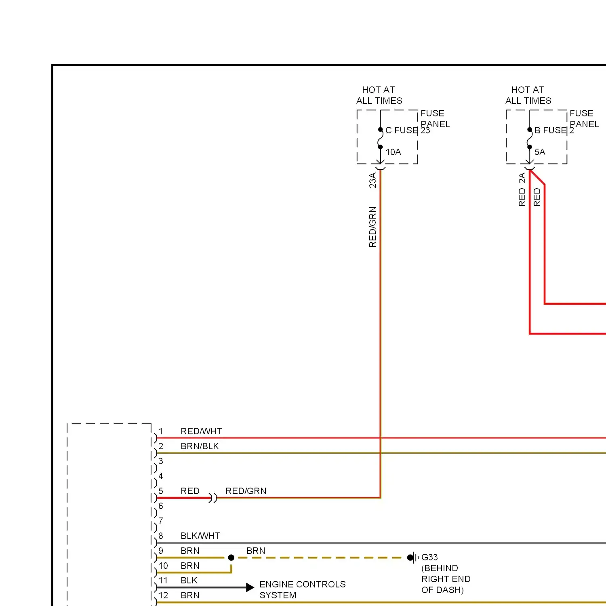Click the BRN label on pin 12
Image resolution: width=606 pixels, height=606 pixels.
(190, 595)
